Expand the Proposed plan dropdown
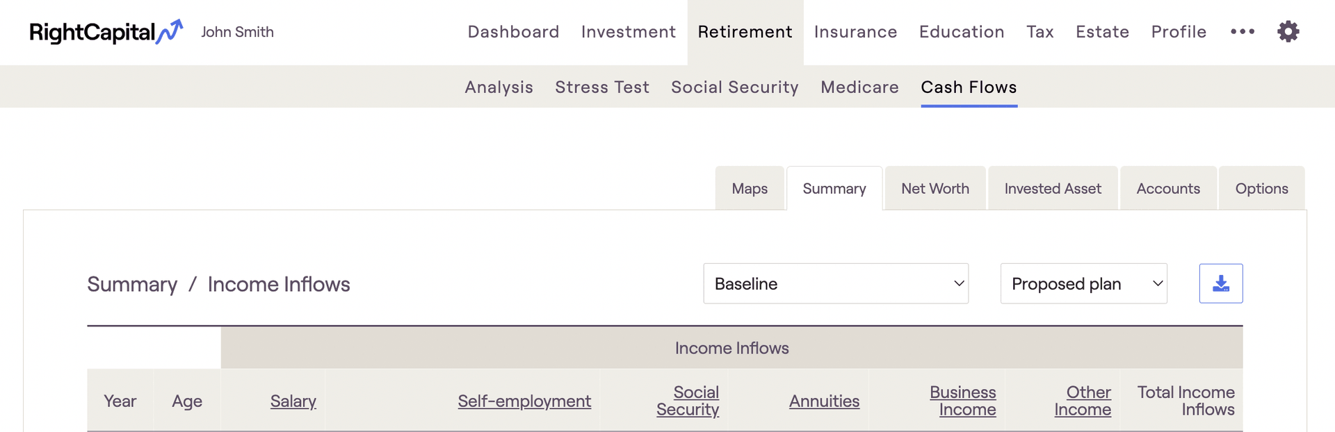The image size is (1335, 432). 1083,283
